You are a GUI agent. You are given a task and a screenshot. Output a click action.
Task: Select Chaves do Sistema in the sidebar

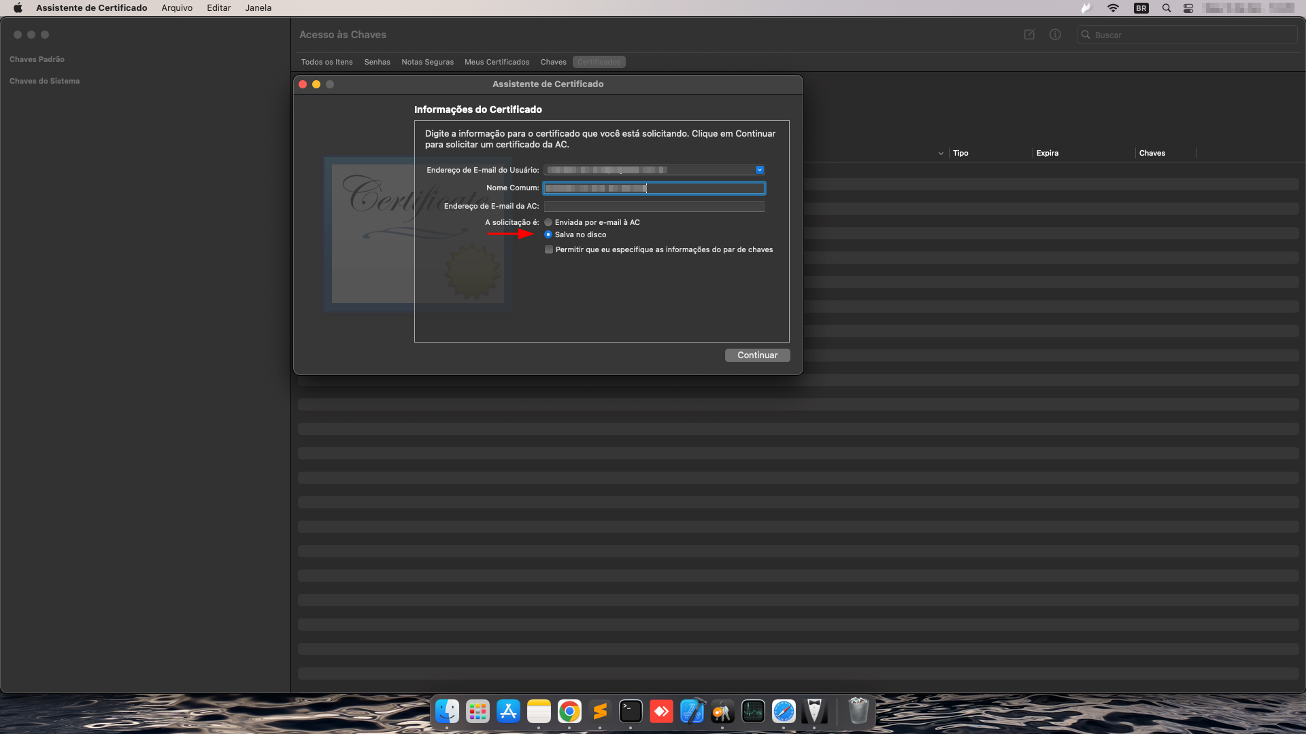pyautogui.click(x=44, y=81)
